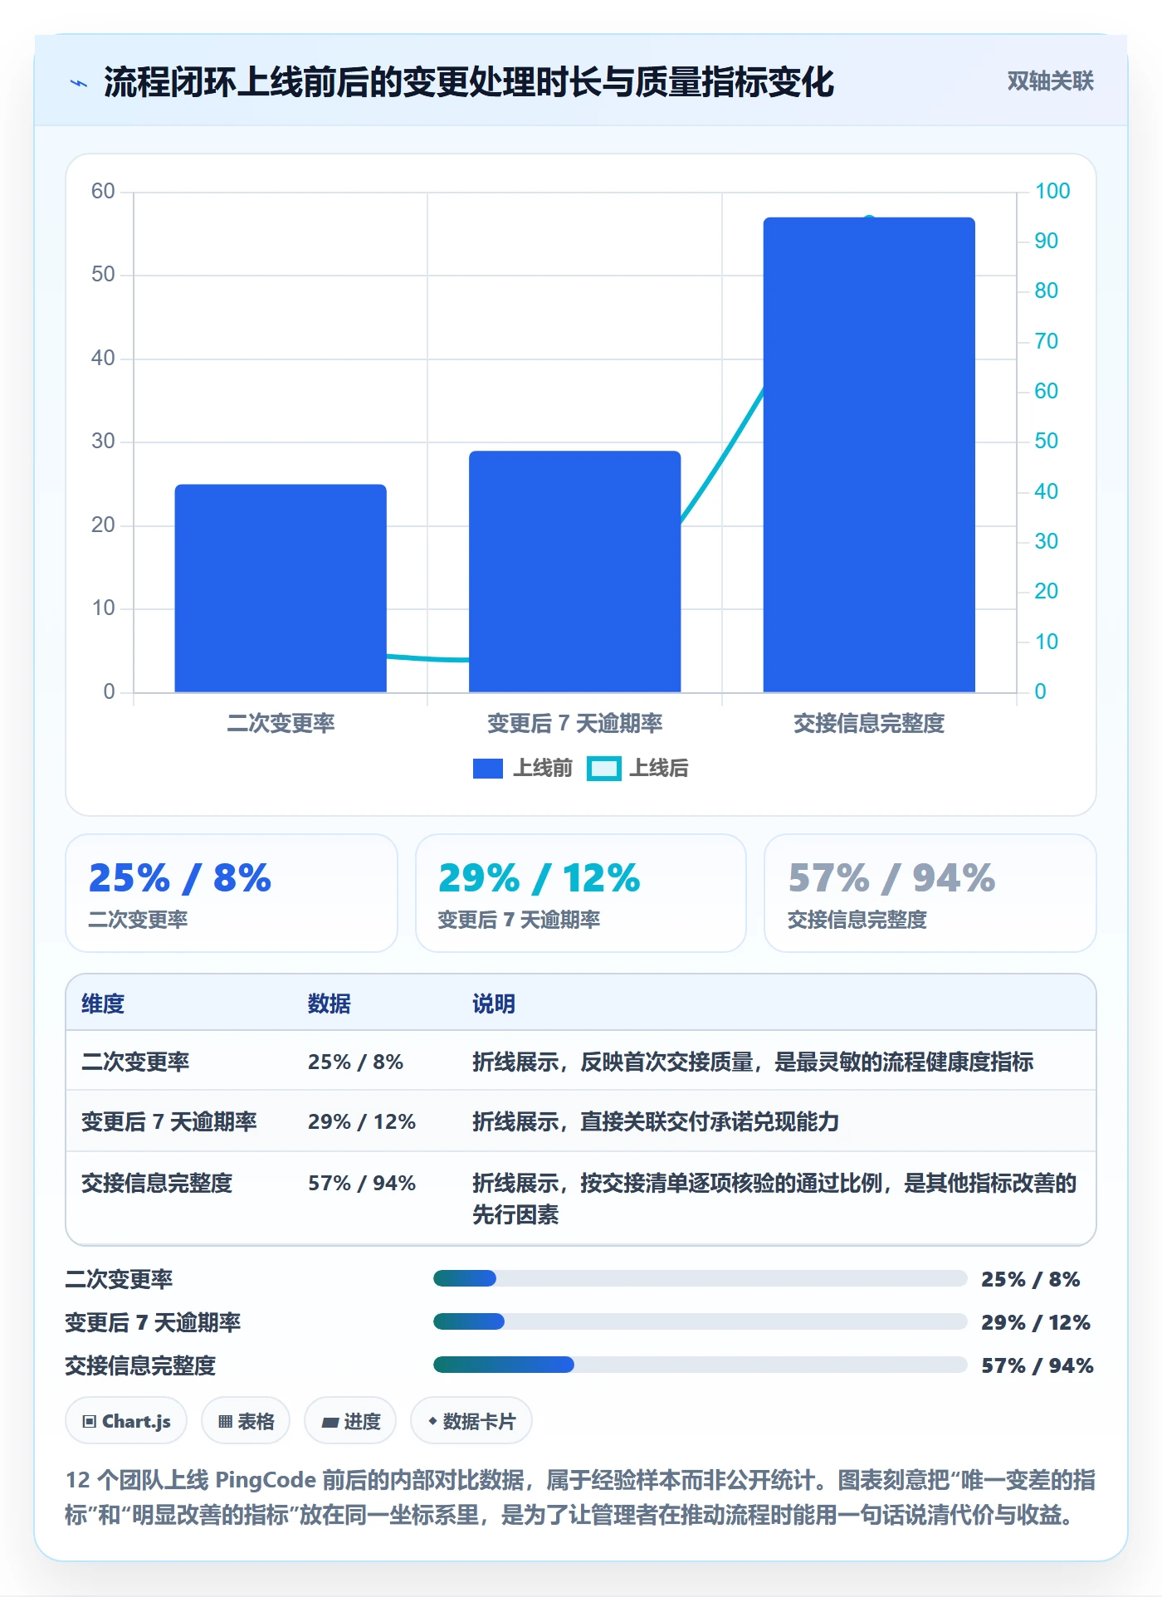Click the bar icon in the 进度 tag

click(330, 1423)
